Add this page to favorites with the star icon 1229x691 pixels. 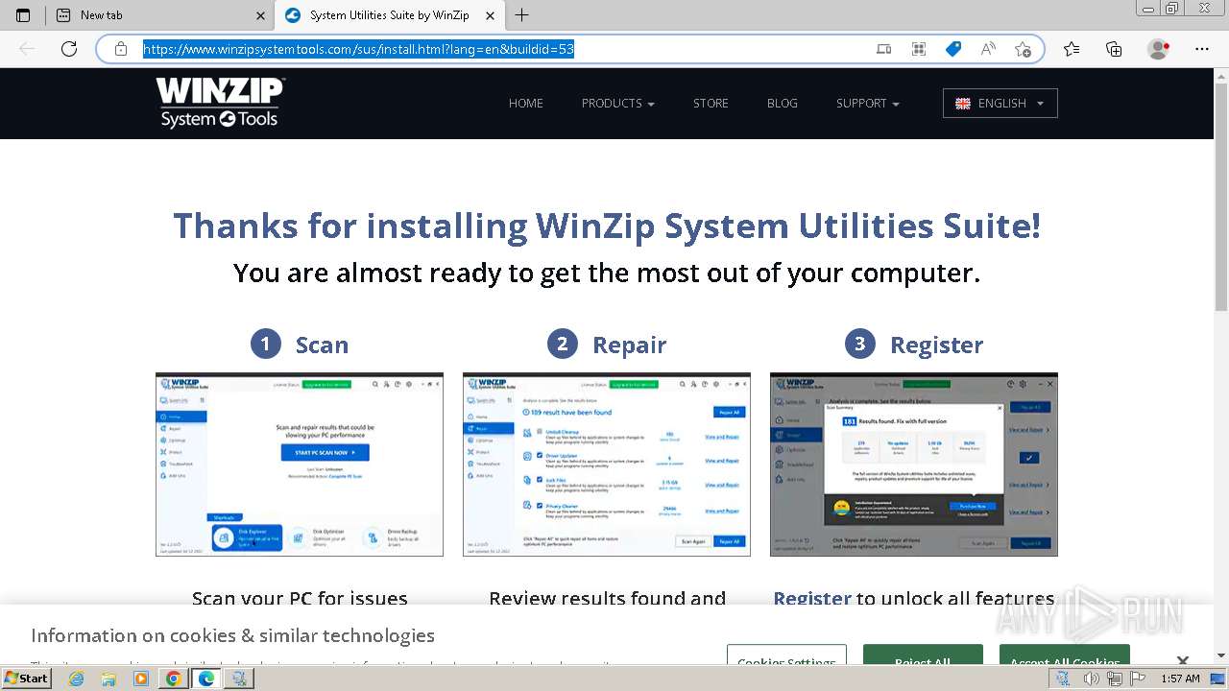point(1023,49)
